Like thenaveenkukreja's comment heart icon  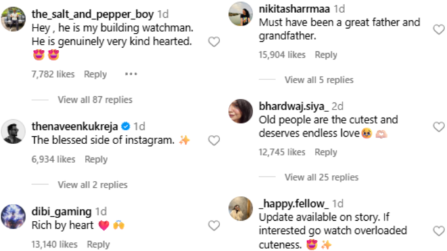(214, 140)
